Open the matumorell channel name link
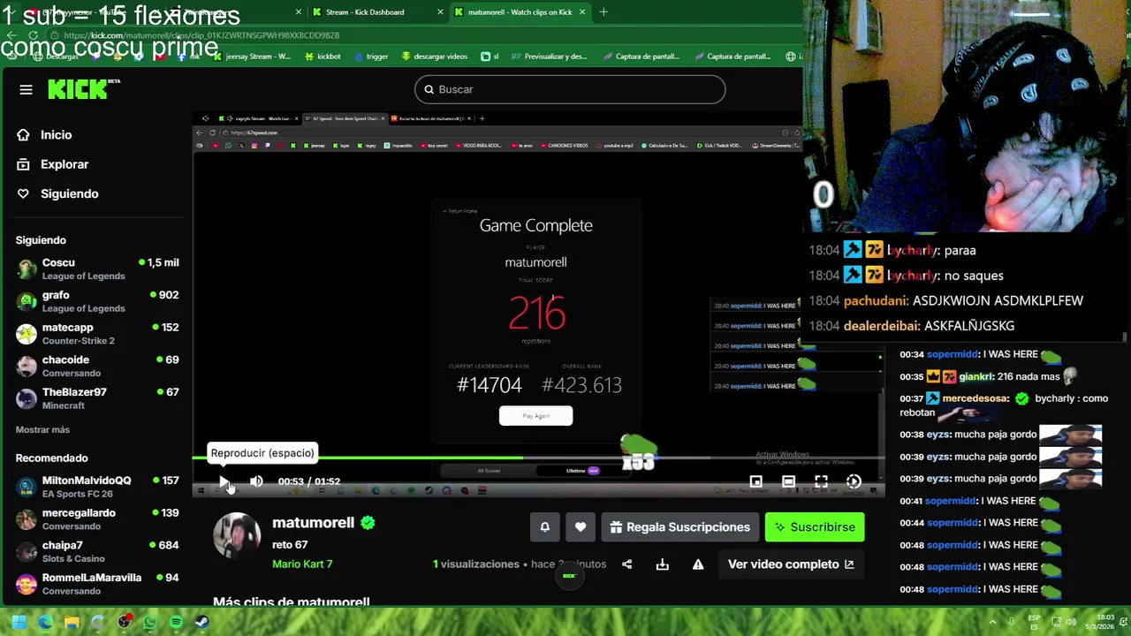This screenshot has height=636, width=1131. pyautogui.click(x=313, y=522)
